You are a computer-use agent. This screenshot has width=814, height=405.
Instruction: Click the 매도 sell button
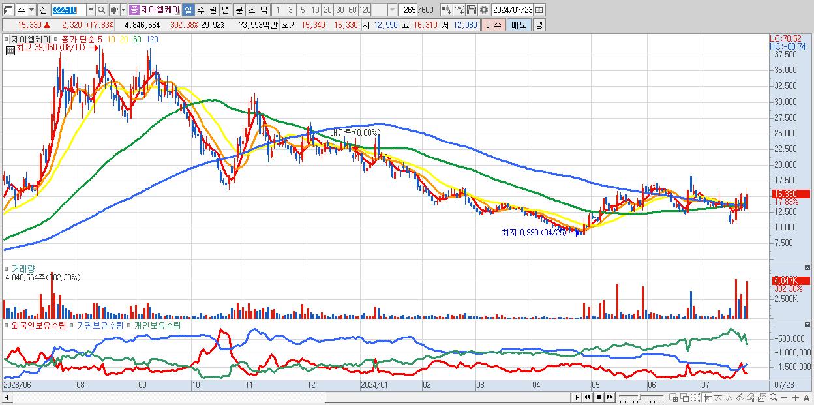(519, 25)
